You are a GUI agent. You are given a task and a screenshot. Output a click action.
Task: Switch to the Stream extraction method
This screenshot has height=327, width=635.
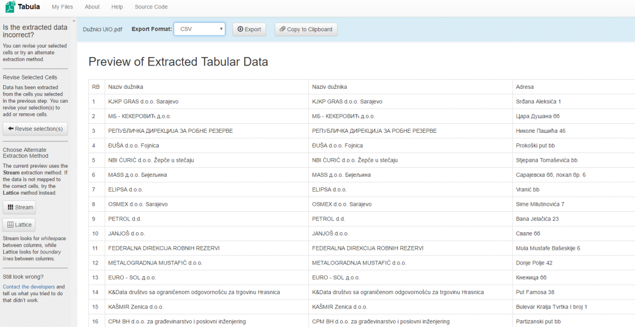pyautogui.click(x=20, y=207)
